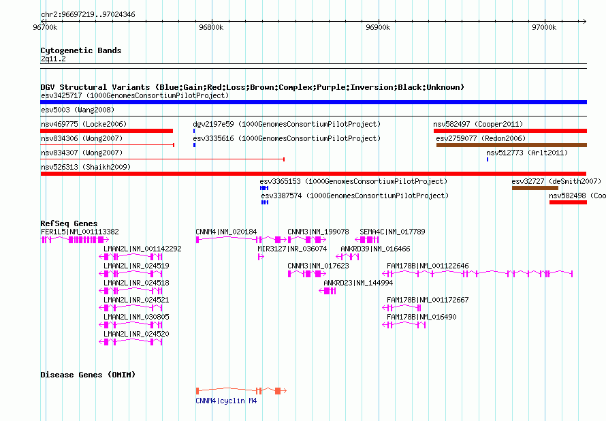This screenshot has height=421, width=606.
Task: Open esv3335616 variant label
Action: (287, 138)
